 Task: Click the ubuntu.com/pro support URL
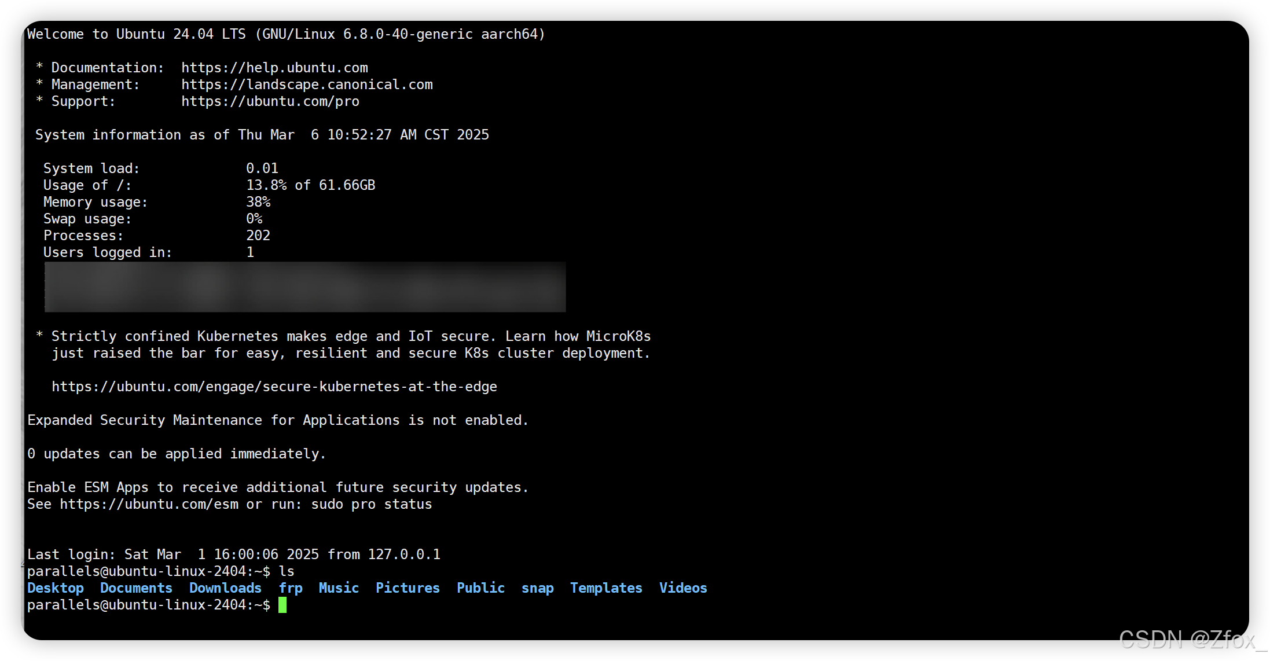(270, 101)
